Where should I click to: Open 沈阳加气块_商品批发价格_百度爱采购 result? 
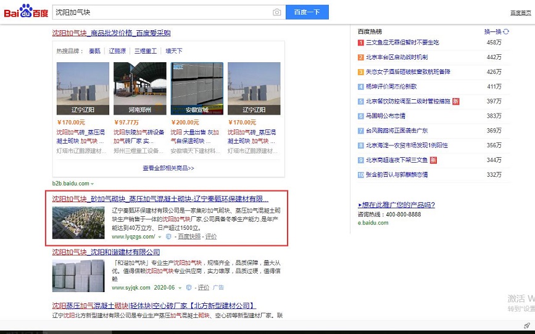[x=111, y=33]
